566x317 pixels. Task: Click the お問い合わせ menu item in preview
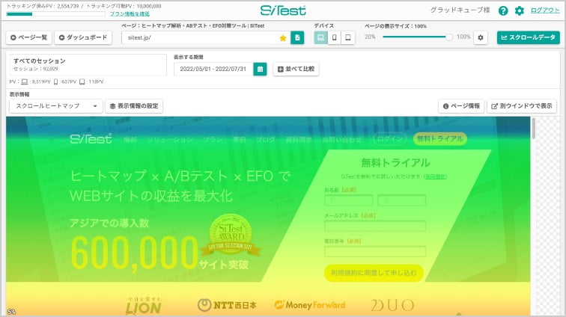tap(342, 140)
